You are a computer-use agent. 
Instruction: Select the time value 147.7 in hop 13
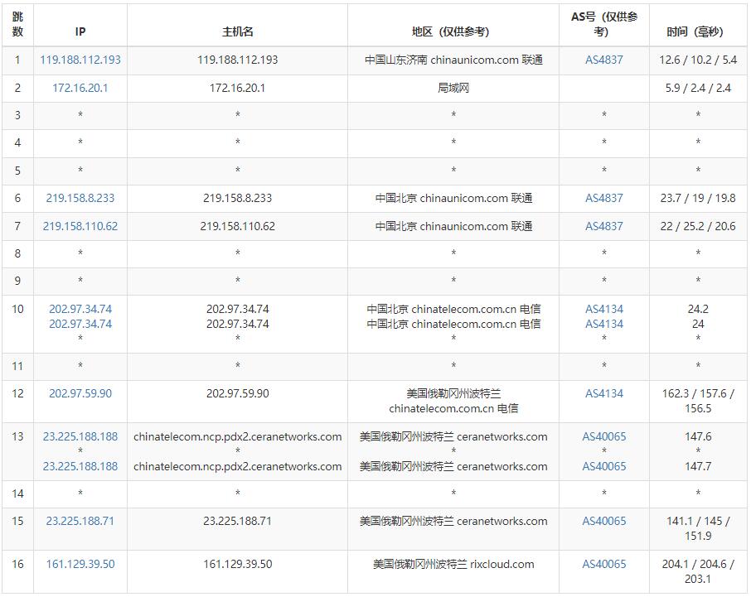tap(698, 466)
